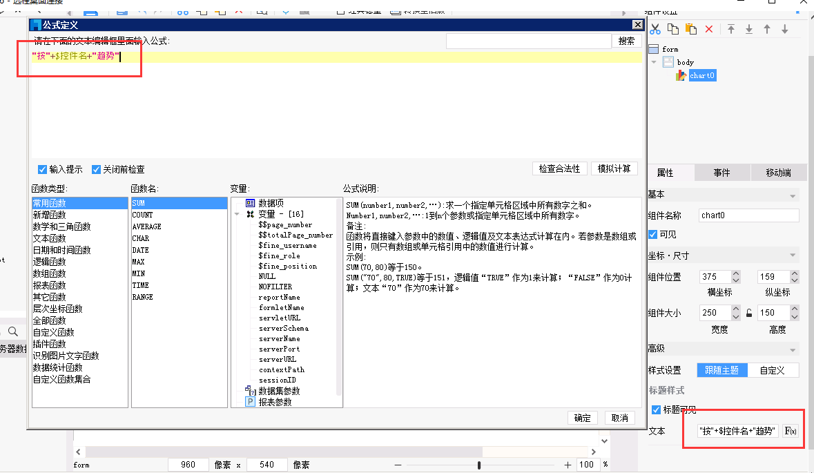Click the magnifier search icon on left sidebar

[x=13, y=331]
